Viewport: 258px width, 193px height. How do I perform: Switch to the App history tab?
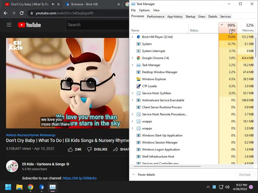175,17
